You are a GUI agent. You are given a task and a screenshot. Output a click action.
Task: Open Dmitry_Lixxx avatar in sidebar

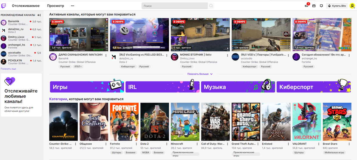pos(4,38)
